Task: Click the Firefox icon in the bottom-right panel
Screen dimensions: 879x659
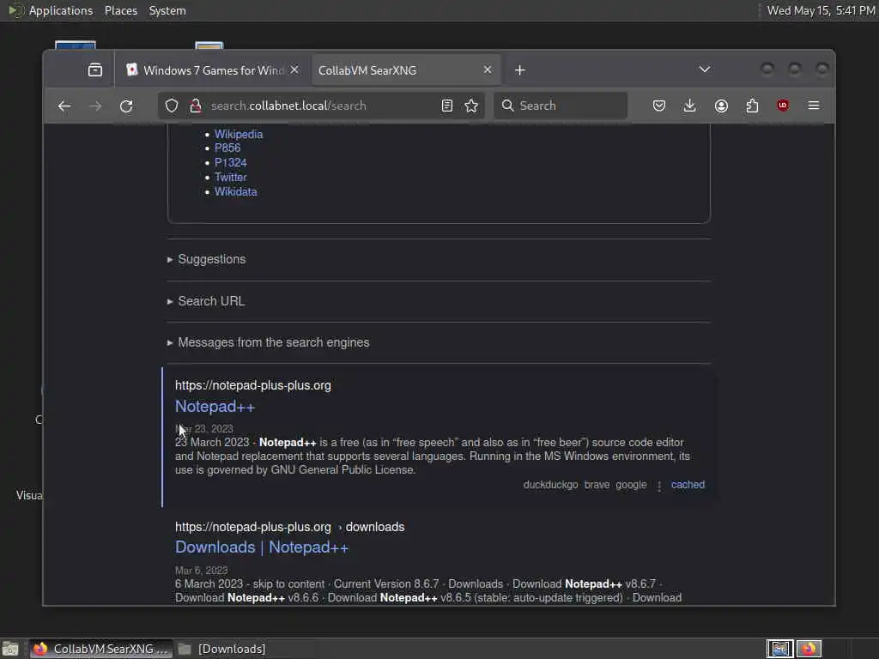Action: pos(809,649)
